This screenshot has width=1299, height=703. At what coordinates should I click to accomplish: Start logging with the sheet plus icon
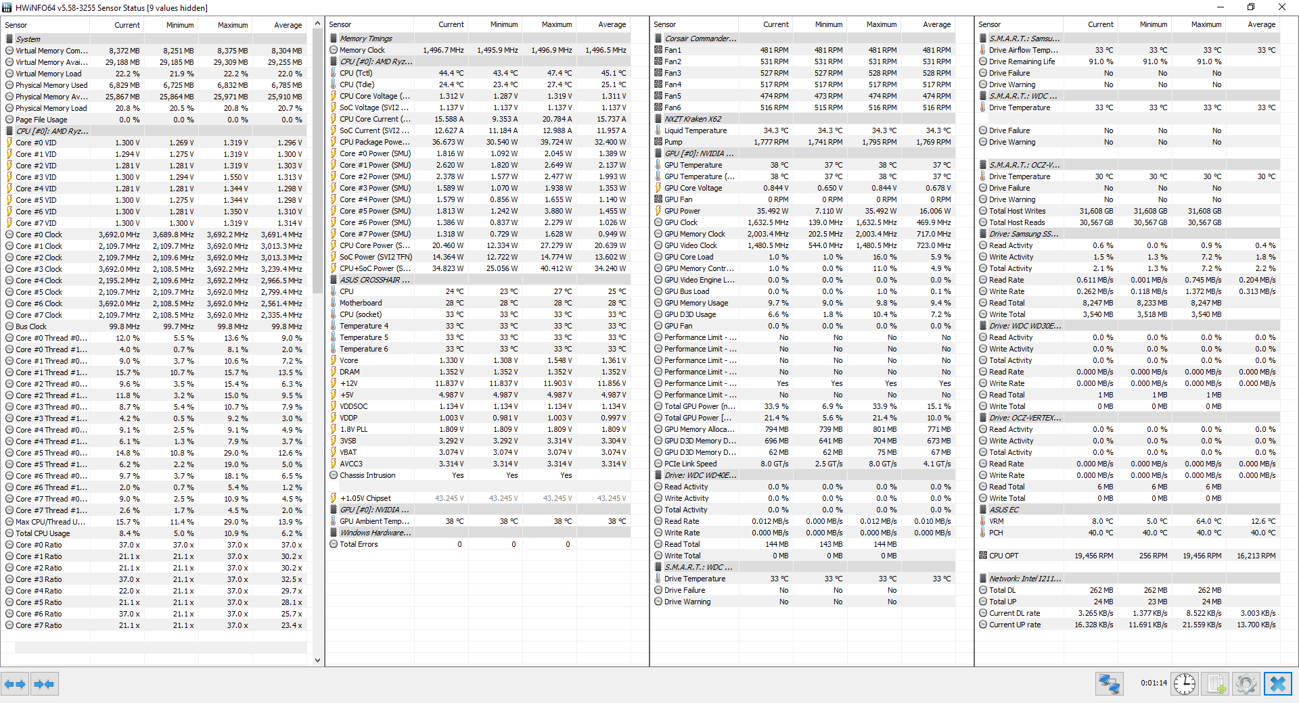(x=1216, y=684)
